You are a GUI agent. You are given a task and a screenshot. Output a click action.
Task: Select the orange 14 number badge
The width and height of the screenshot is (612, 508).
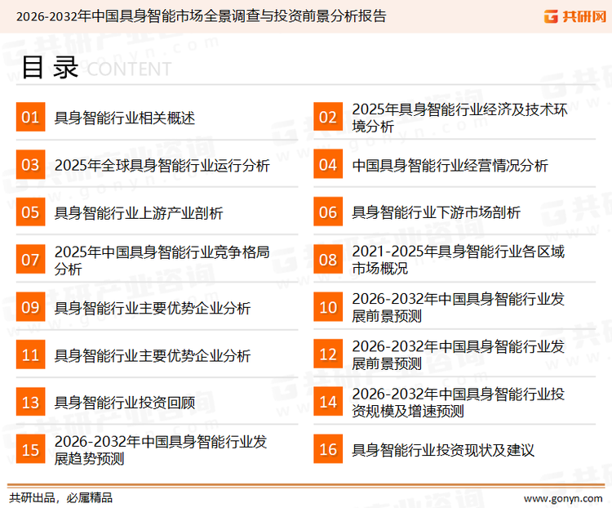[327, 402]
